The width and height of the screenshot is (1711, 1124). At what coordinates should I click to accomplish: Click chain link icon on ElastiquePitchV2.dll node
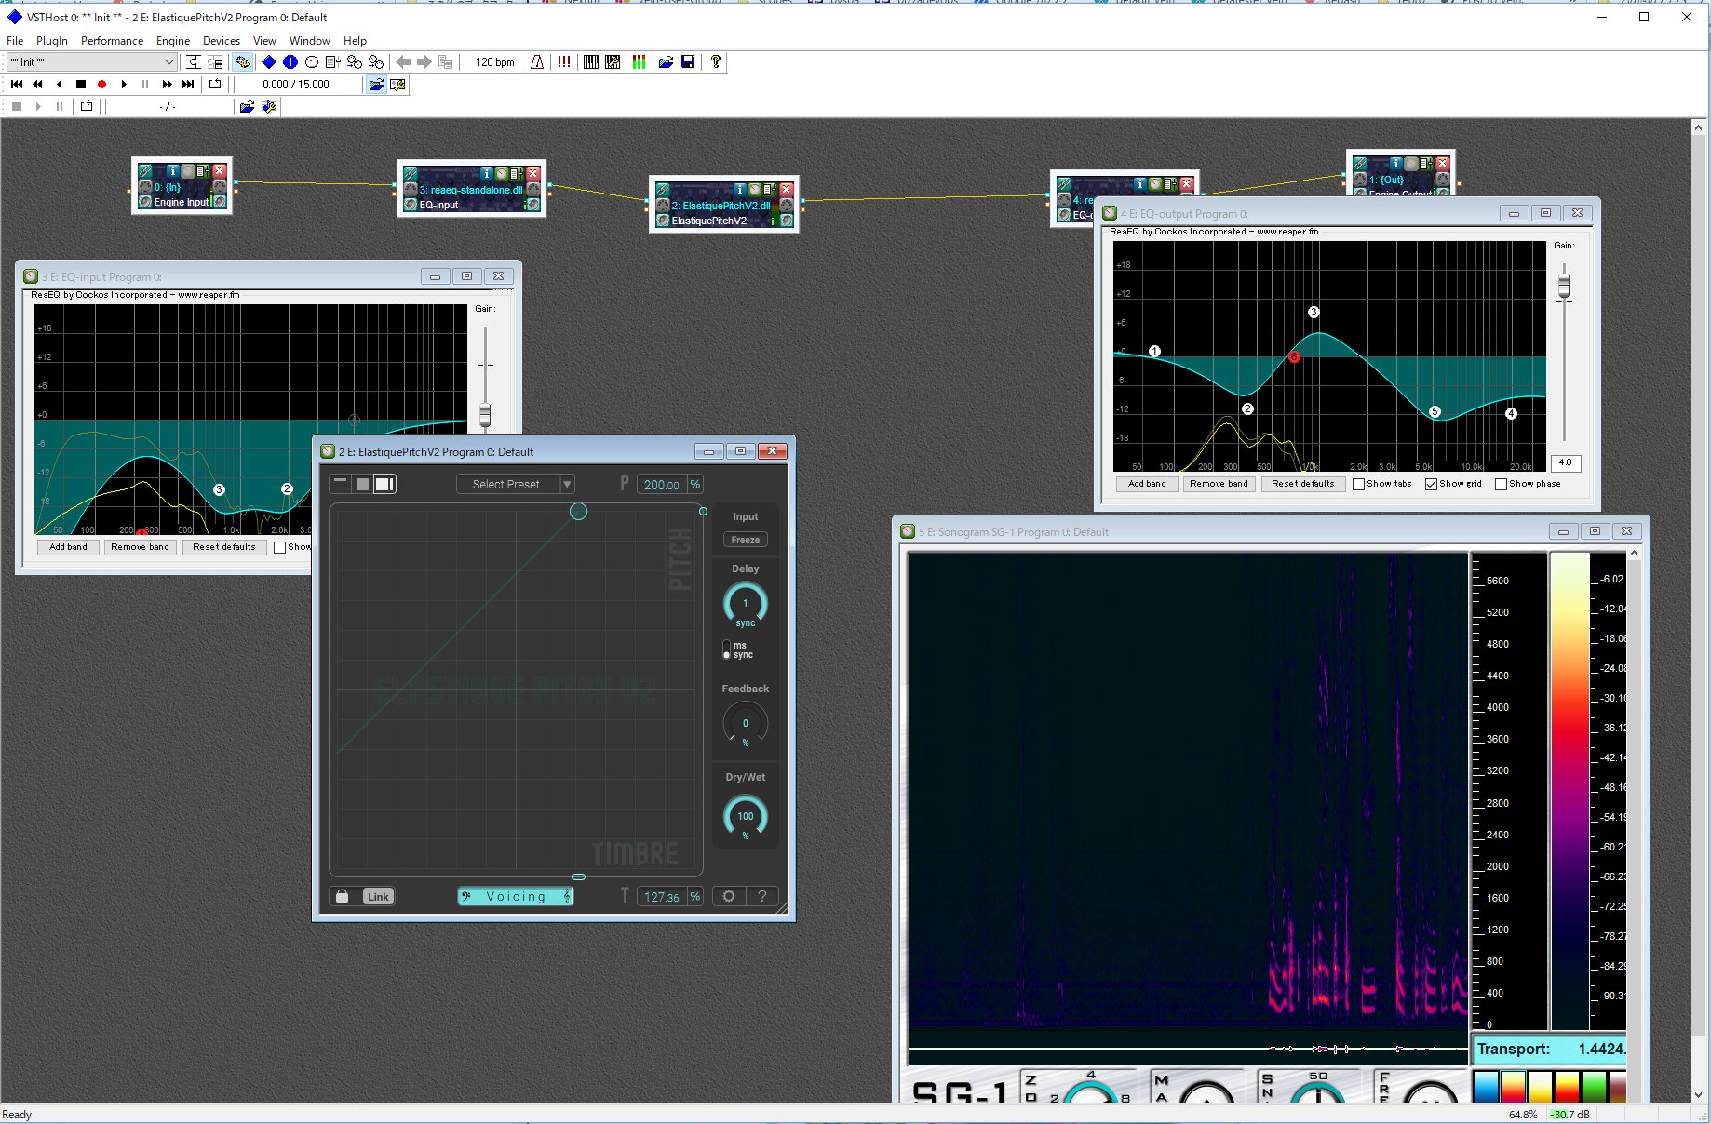[663, 190]
